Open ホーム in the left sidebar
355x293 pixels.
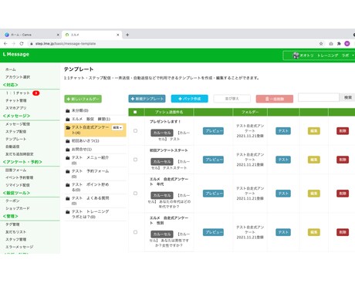11,69
